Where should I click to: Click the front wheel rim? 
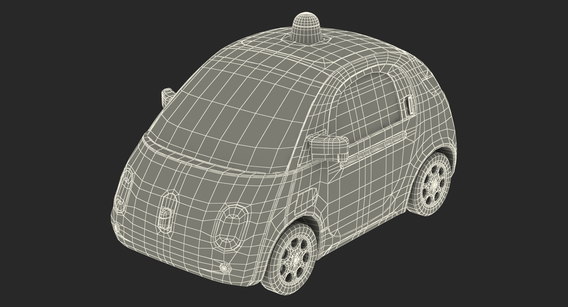point(295,260)
